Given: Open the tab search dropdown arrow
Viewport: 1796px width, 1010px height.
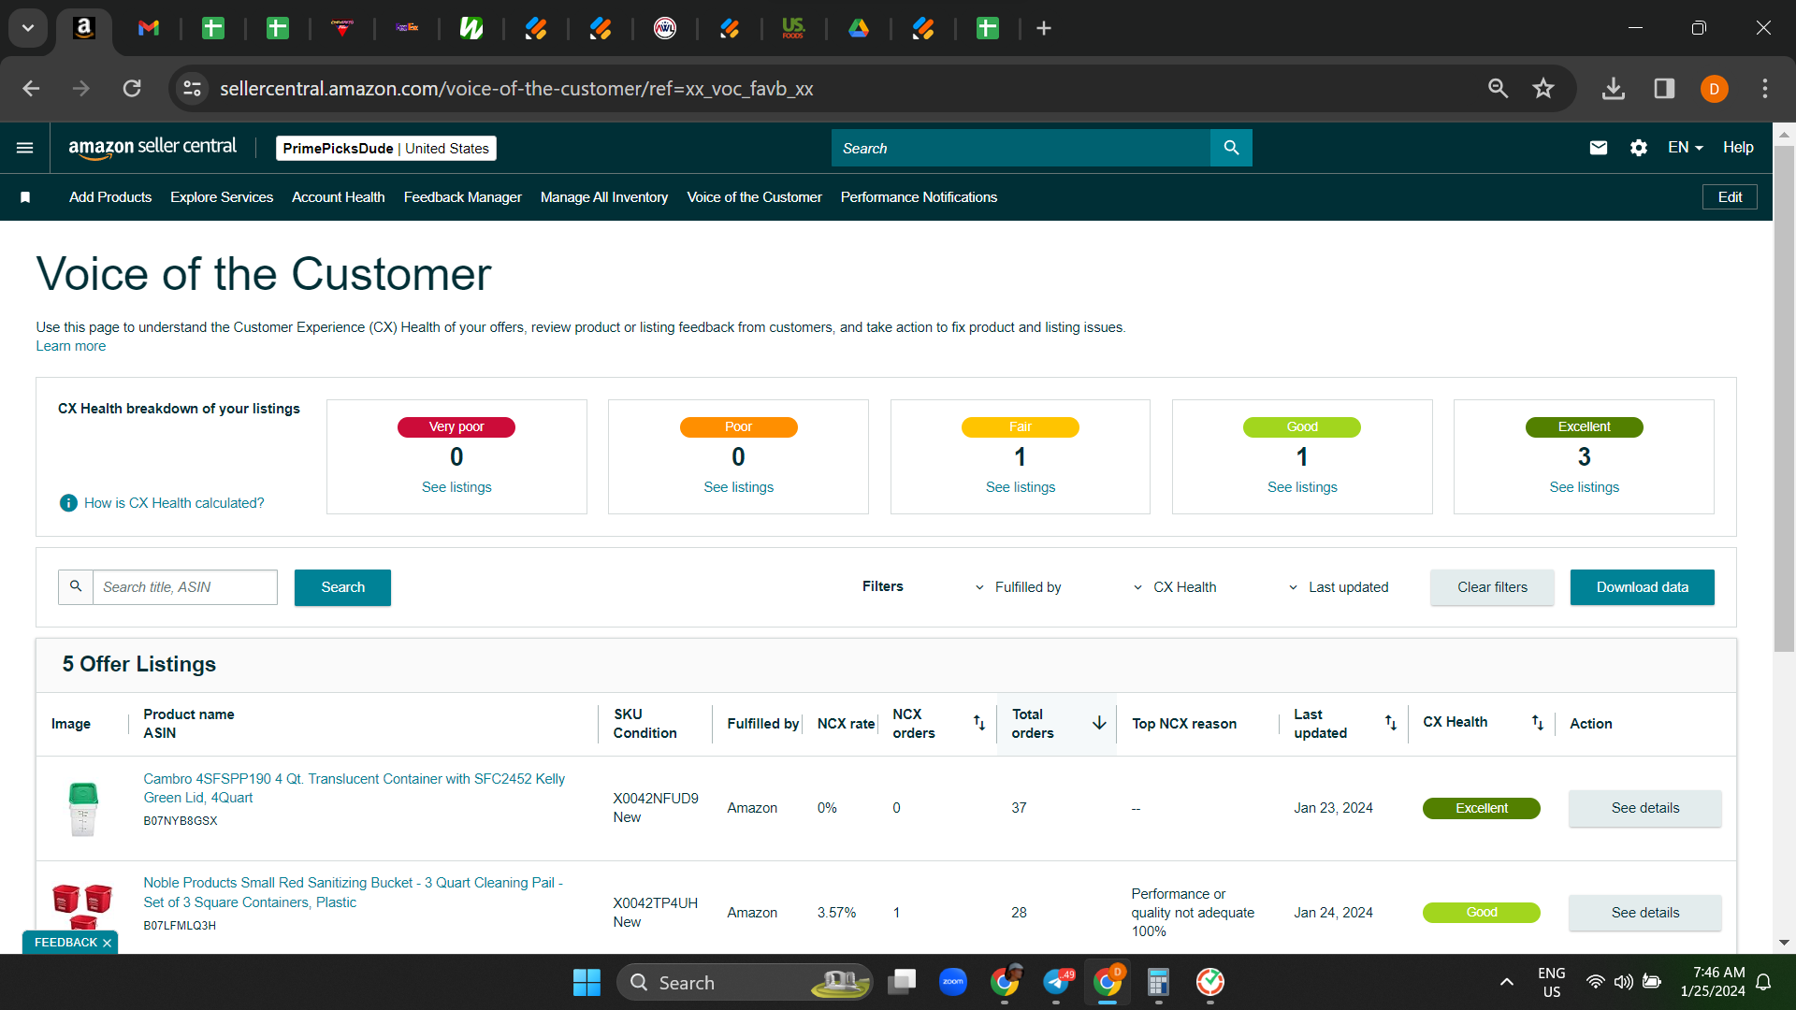Looking at the screenshot, I should (x=28, y=28).
